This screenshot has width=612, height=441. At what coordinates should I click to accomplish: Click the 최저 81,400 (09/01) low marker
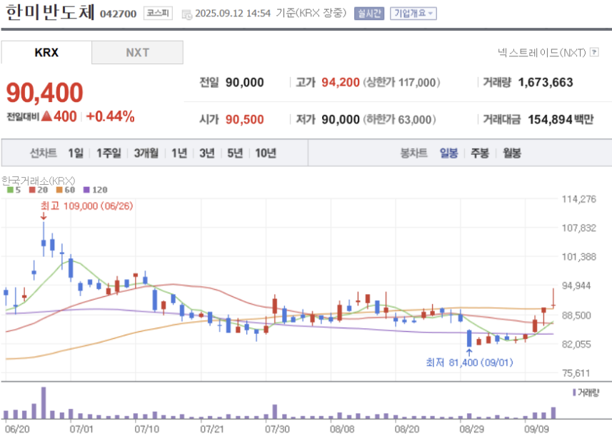click(x=469, y=363)
